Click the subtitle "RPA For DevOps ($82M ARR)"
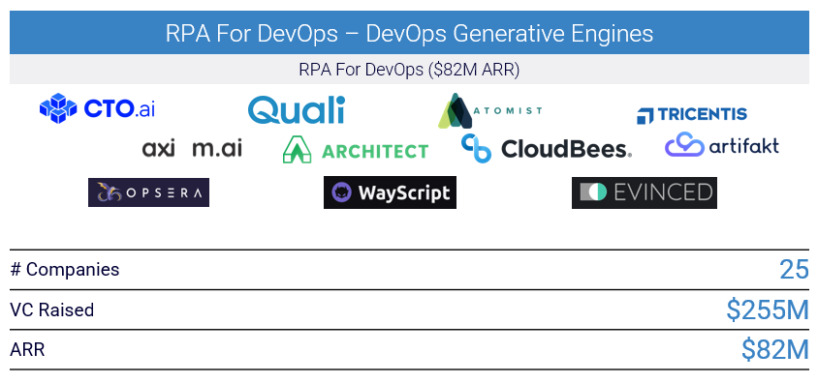Image resolution: width=818 pixels, height=383 pixels. [409, 70]
